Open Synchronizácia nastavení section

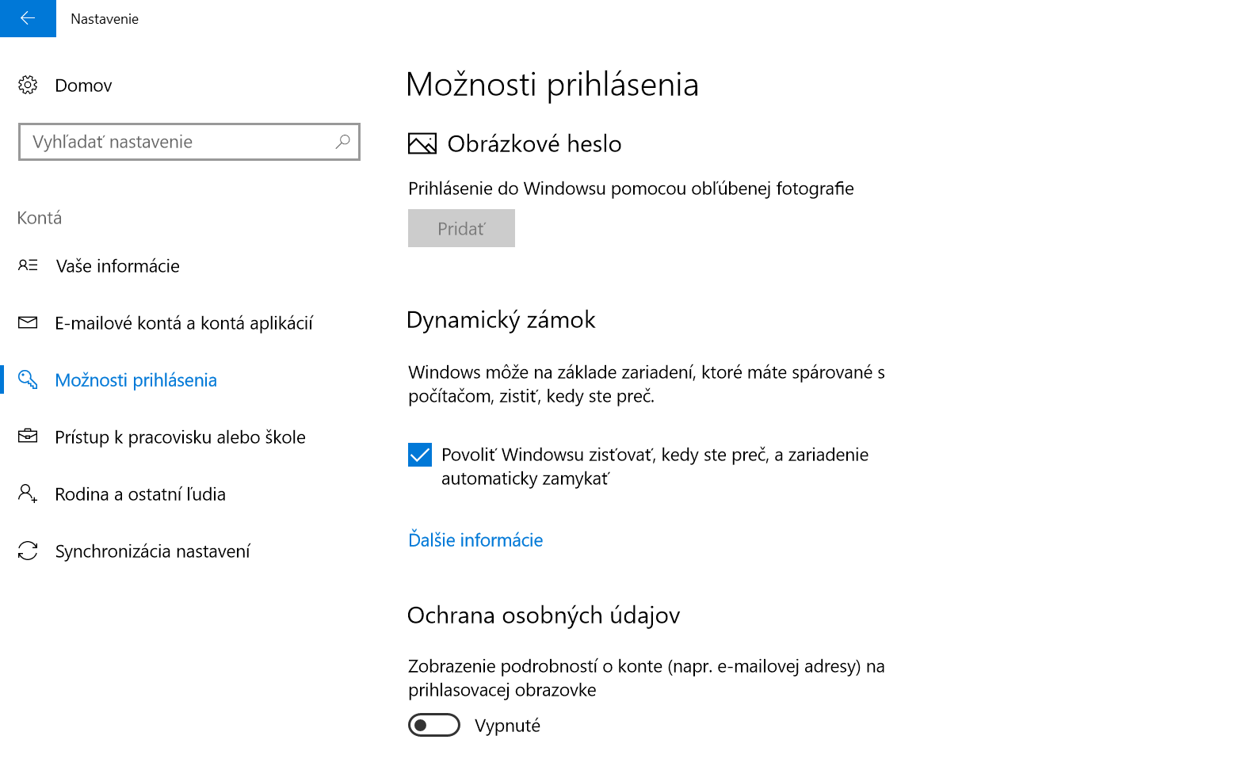click(152, 551)
